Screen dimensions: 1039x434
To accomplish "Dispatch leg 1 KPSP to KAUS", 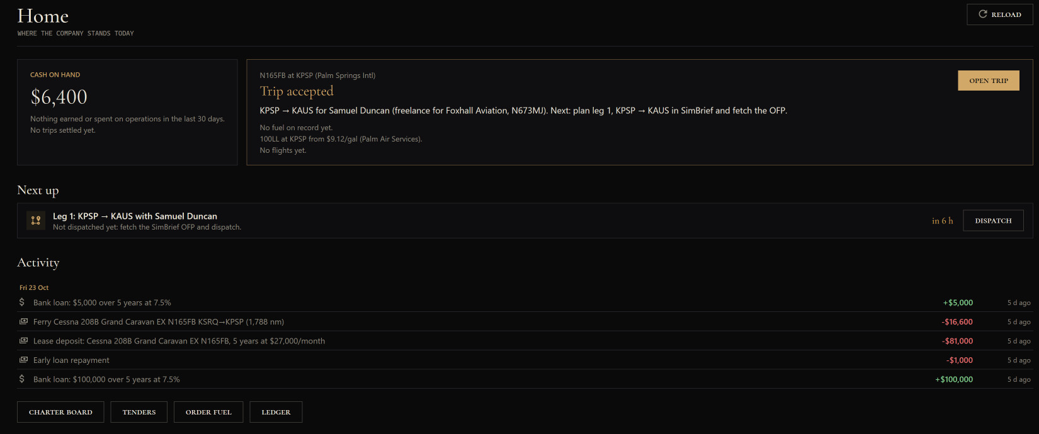I will coord(993,221).
